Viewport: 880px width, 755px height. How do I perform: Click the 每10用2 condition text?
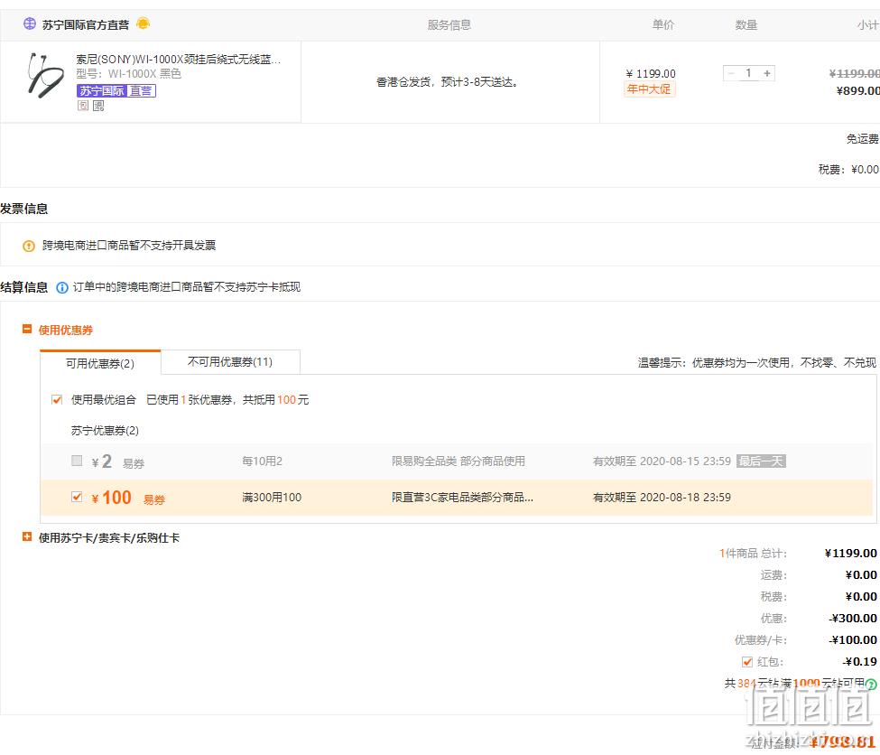[262, 461]
